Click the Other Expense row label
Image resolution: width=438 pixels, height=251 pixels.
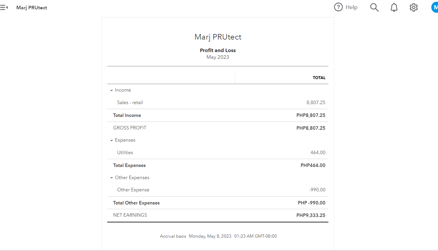pos(133,190)
